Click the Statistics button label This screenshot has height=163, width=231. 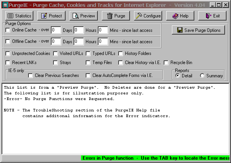23,16
